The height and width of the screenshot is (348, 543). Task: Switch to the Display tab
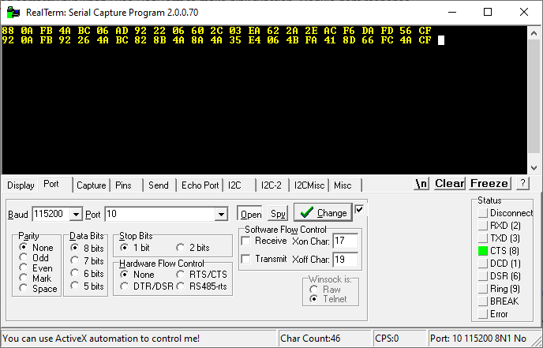21,185
